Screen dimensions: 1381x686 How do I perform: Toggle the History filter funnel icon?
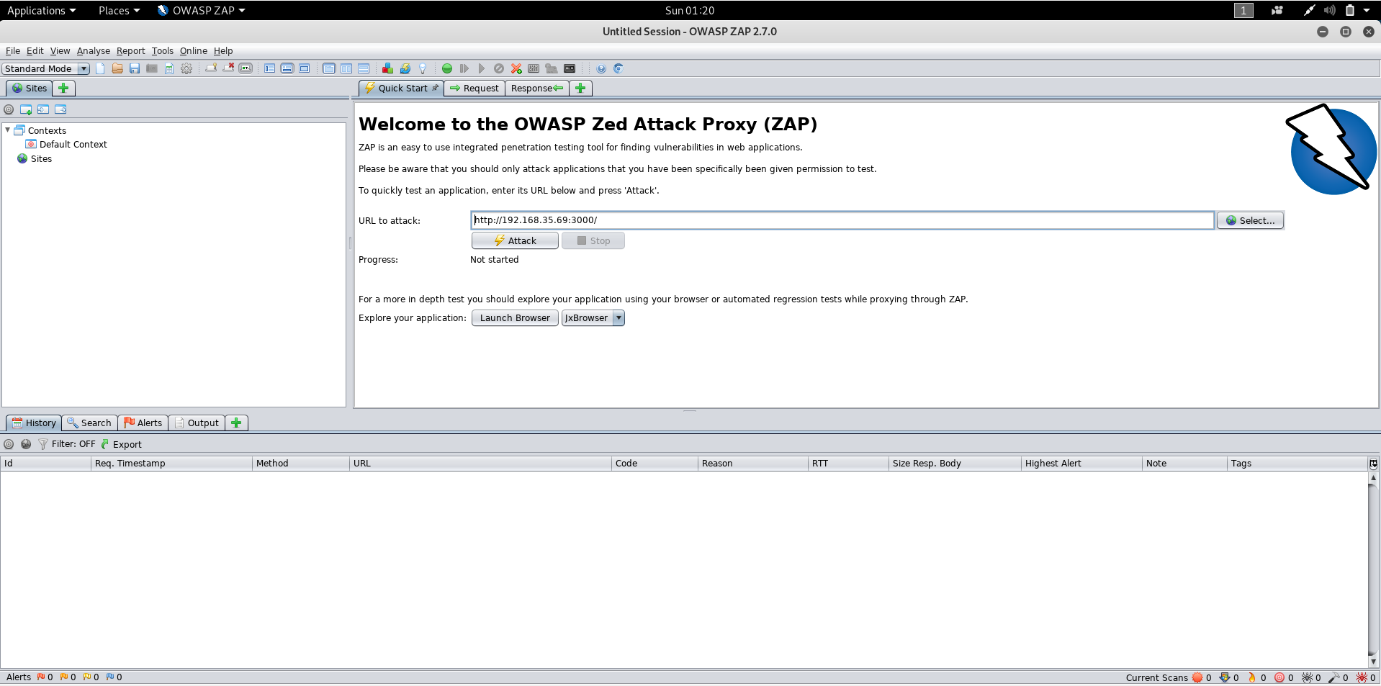[x=43, y=444]
